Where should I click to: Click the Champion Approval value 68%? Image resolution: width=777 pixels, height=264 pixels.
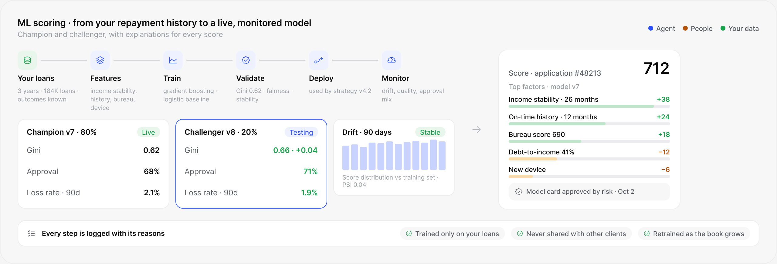click(x=152, y=171)
